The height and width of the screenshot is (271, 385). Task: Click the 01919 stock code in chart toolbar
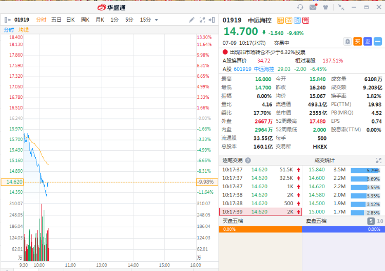click(22, 20)
